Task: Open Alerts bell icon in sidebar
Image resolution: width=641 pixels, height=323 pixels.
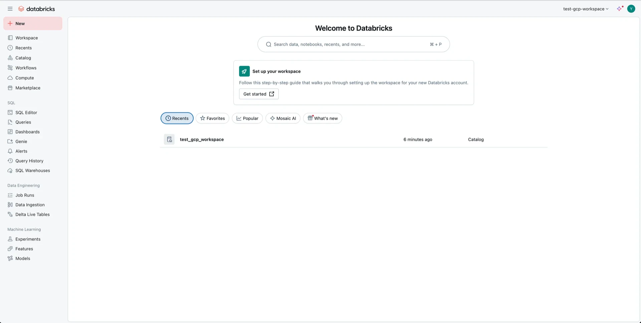Action: point(10,151)
